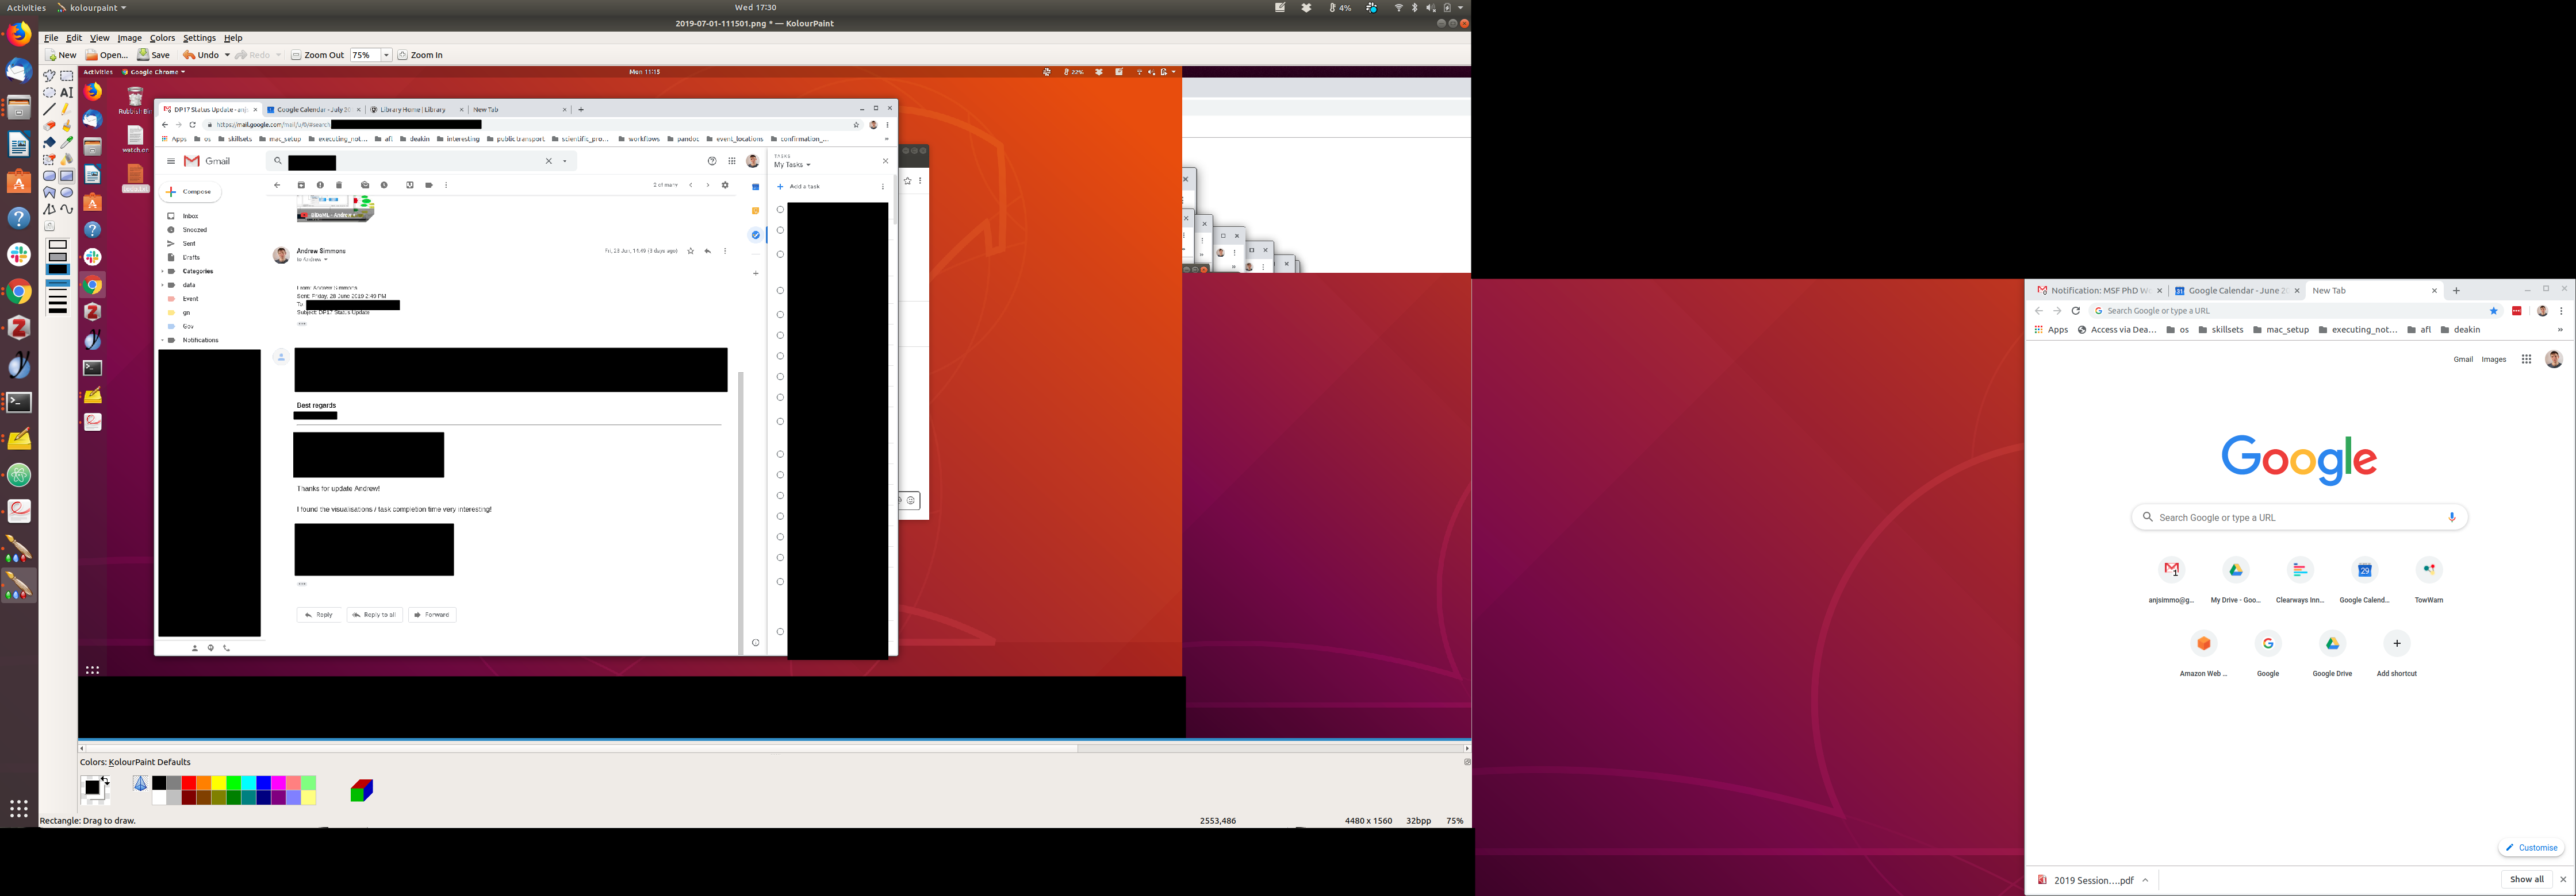Viewport: 2576px width, 896px height.
Task: Choose the free-form selection tool
Action: coord(49,76)
